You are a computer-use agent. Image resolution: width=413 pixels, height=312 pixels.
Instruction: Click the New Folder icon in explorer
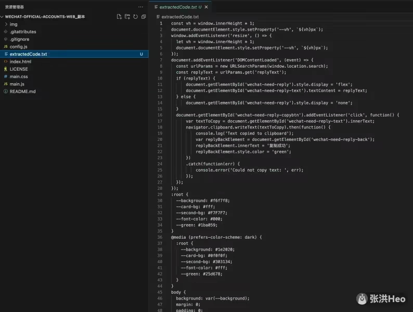click(x=127, y=17)
